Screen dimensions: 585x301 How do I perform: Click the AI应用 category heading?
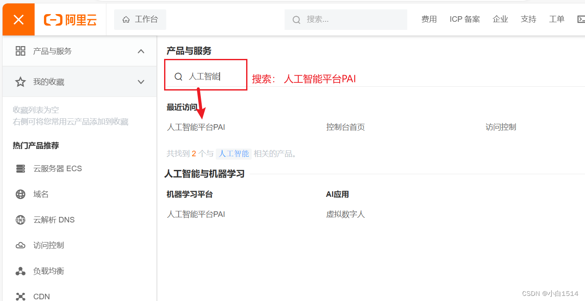[338, 194]
